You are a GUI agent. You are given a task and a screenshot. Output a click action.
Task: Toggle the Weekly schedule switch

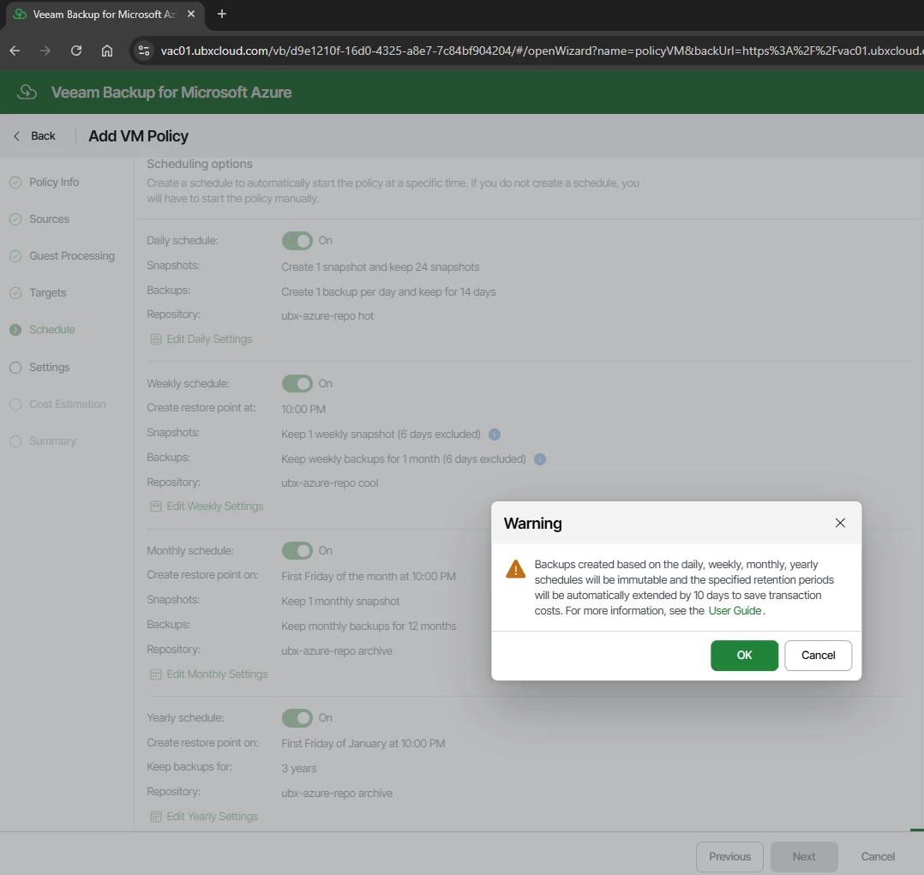coord(297,384)
